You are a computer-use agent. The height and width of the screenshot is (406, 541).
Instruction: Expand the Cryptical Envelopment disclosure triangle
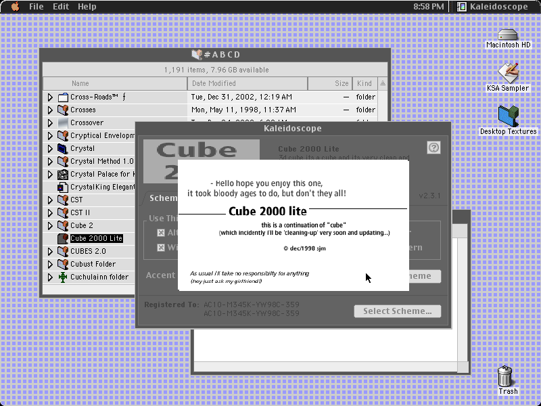50,136
